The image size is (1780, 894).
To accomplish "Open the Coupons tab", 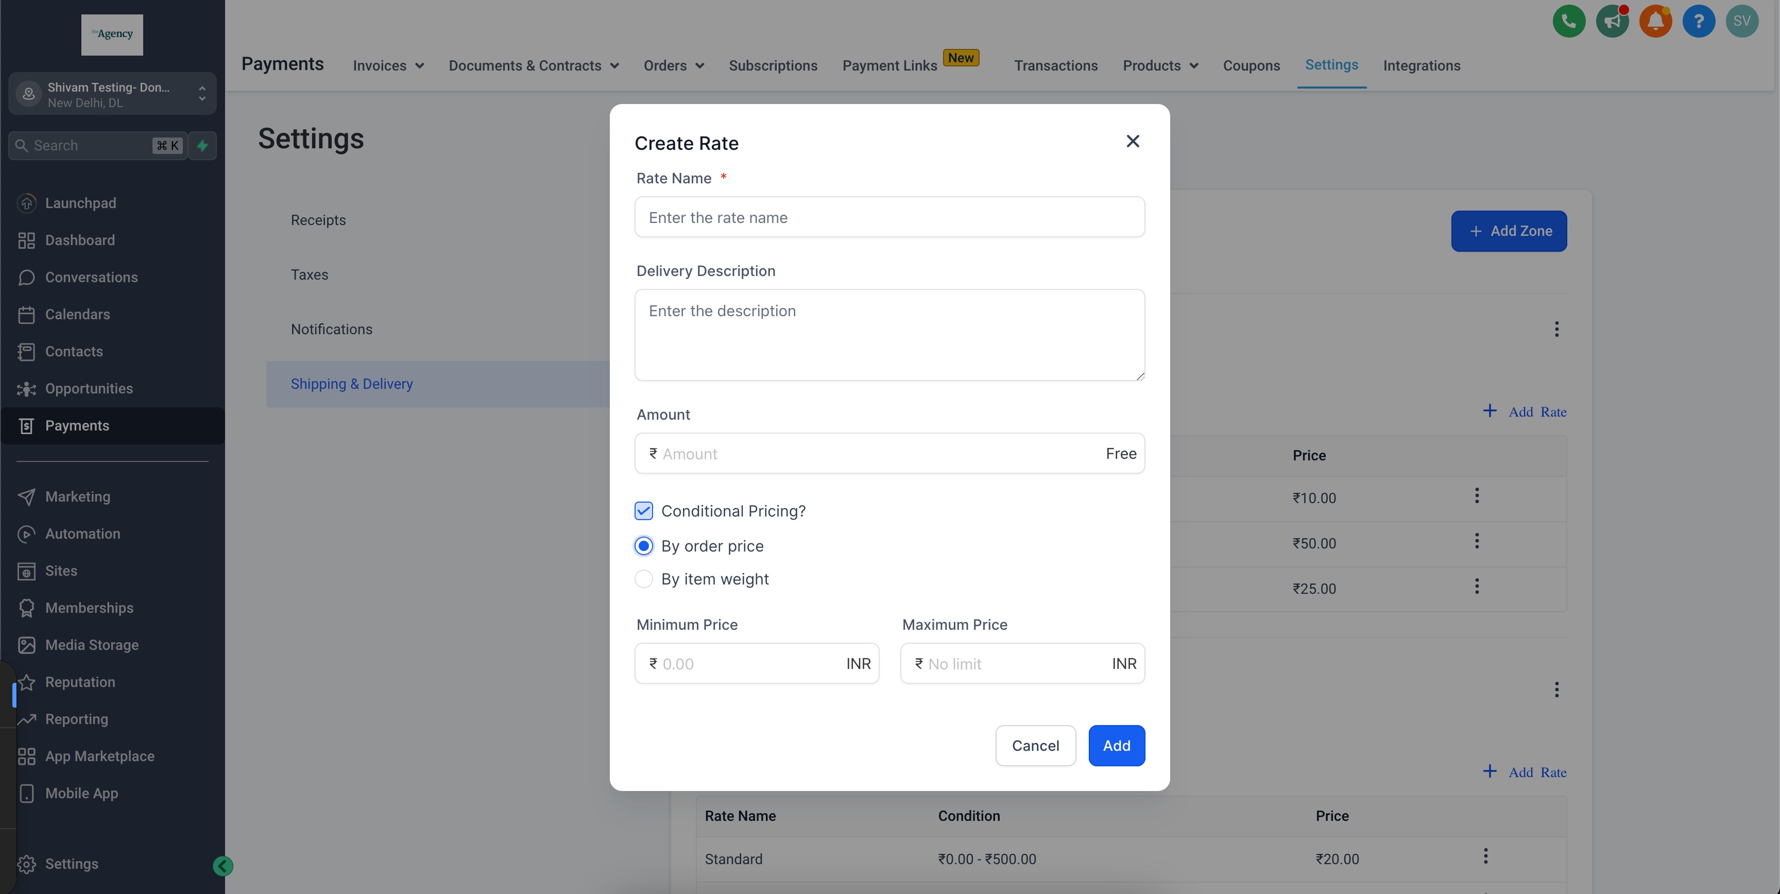I will 1251,65.
